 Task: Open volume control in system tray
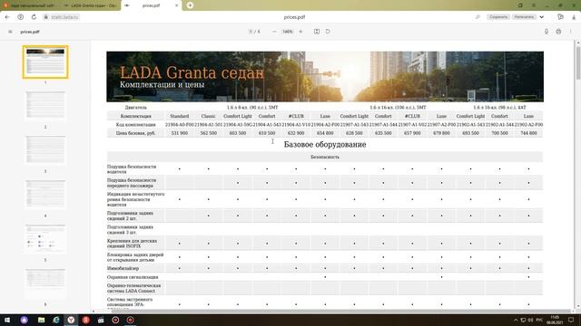[x=530, y=320]
